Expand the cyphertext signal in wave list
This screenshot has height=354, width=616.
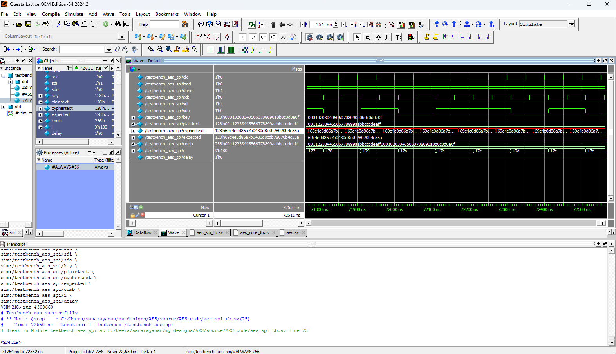click(x=133, y=131)
